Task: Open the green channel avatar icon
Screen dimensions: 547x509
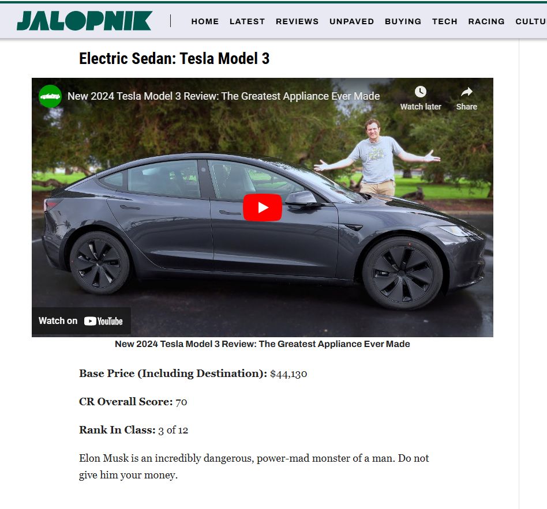Action: 50,96
